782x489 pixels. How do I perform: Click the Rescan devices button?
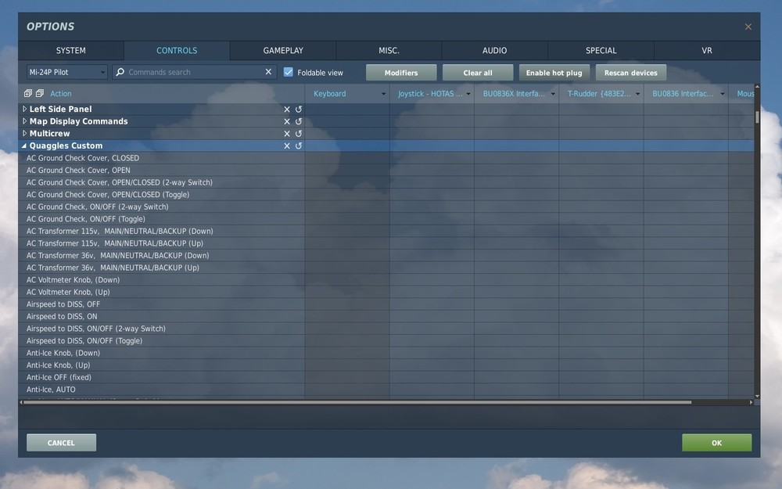[631, 72]
